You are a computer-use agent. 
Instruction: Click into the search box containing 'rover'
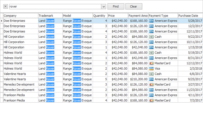[55, 6]
